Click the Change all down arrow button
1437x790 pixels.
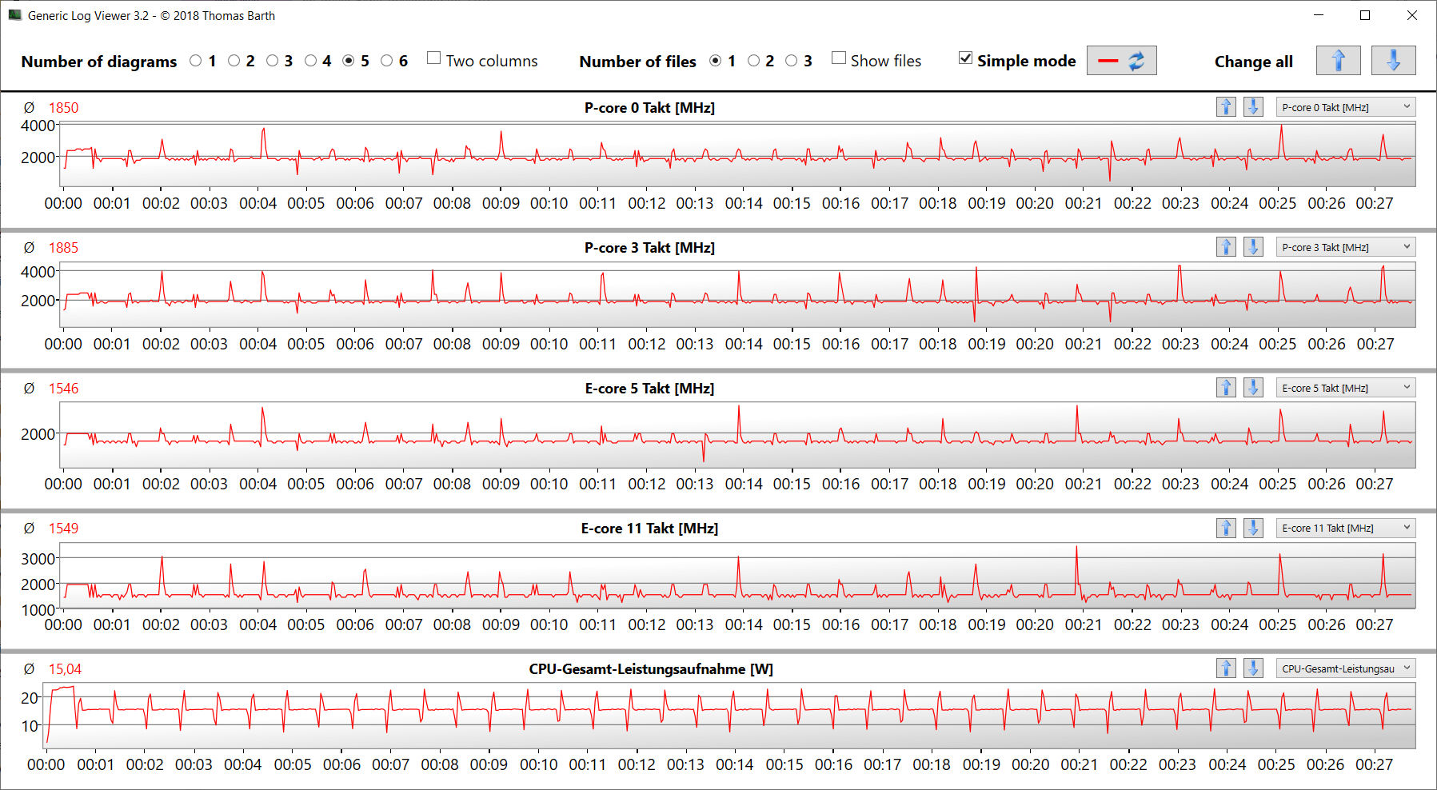point(1393,61)
